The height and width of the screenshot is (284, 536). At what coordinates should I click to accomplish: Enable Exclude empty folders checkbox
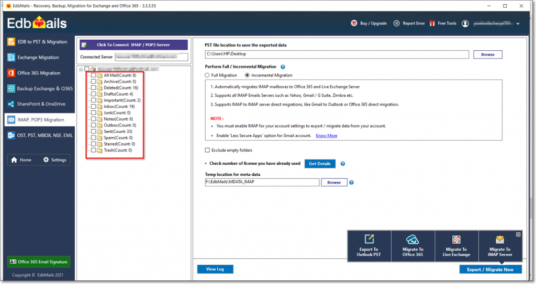click(x=207, y=150)
